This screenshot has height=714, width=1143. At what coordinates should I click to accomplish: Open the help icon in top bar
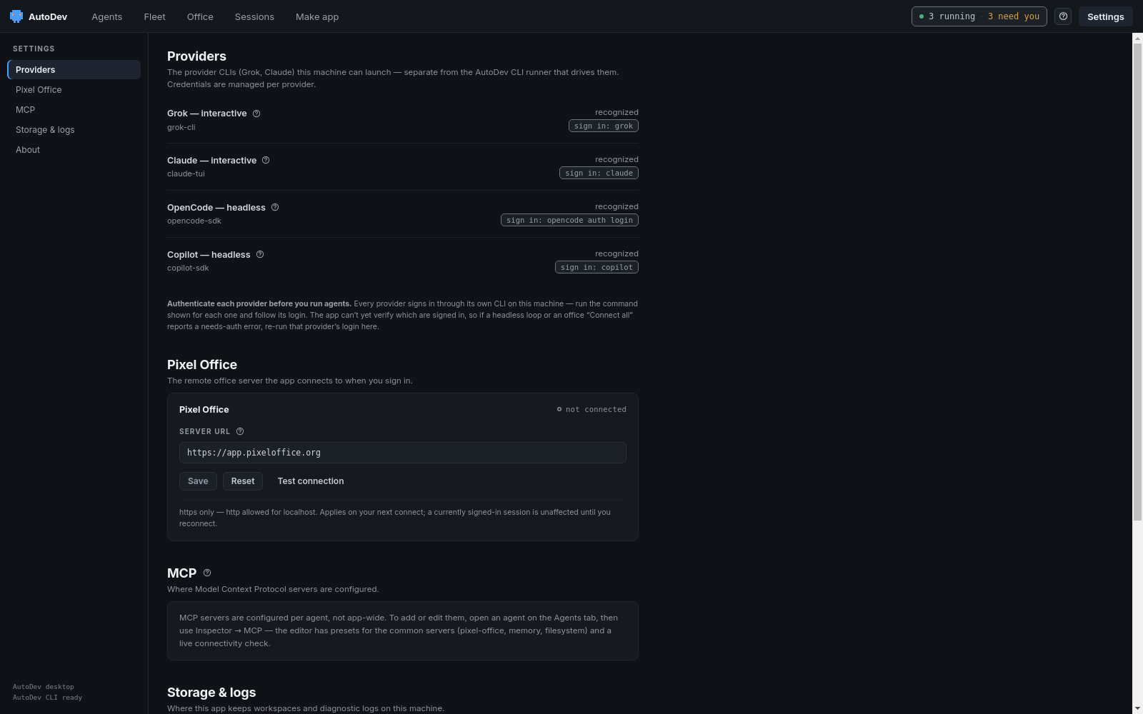[1063, 16]
